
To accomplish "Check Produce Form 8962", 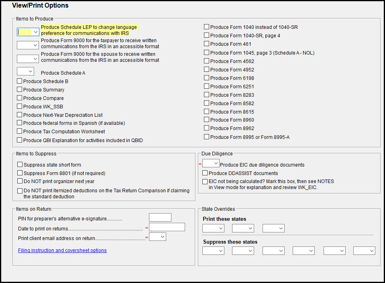I will pos(207,128).
